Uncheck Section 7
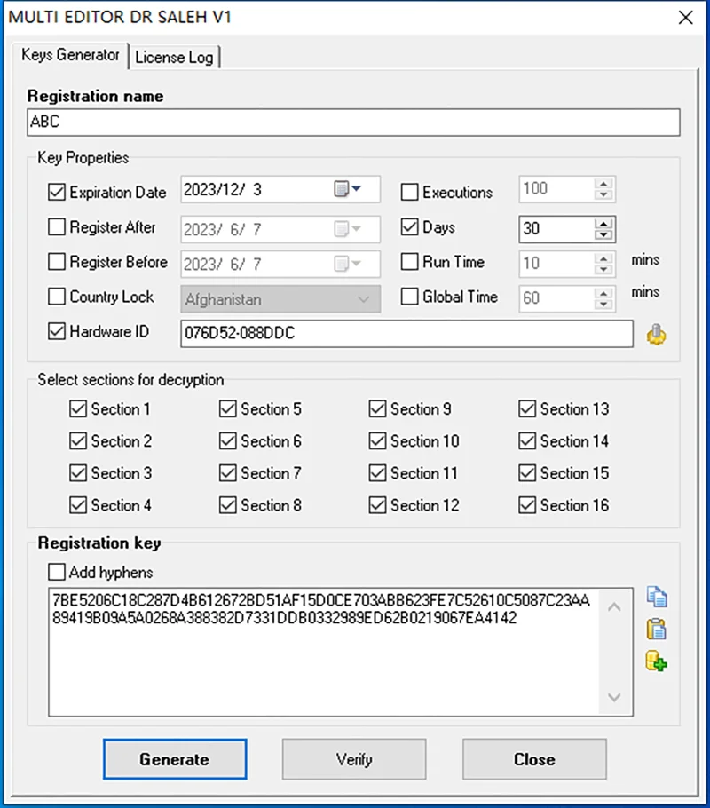710x808 pixels. [x=228, y=473]
